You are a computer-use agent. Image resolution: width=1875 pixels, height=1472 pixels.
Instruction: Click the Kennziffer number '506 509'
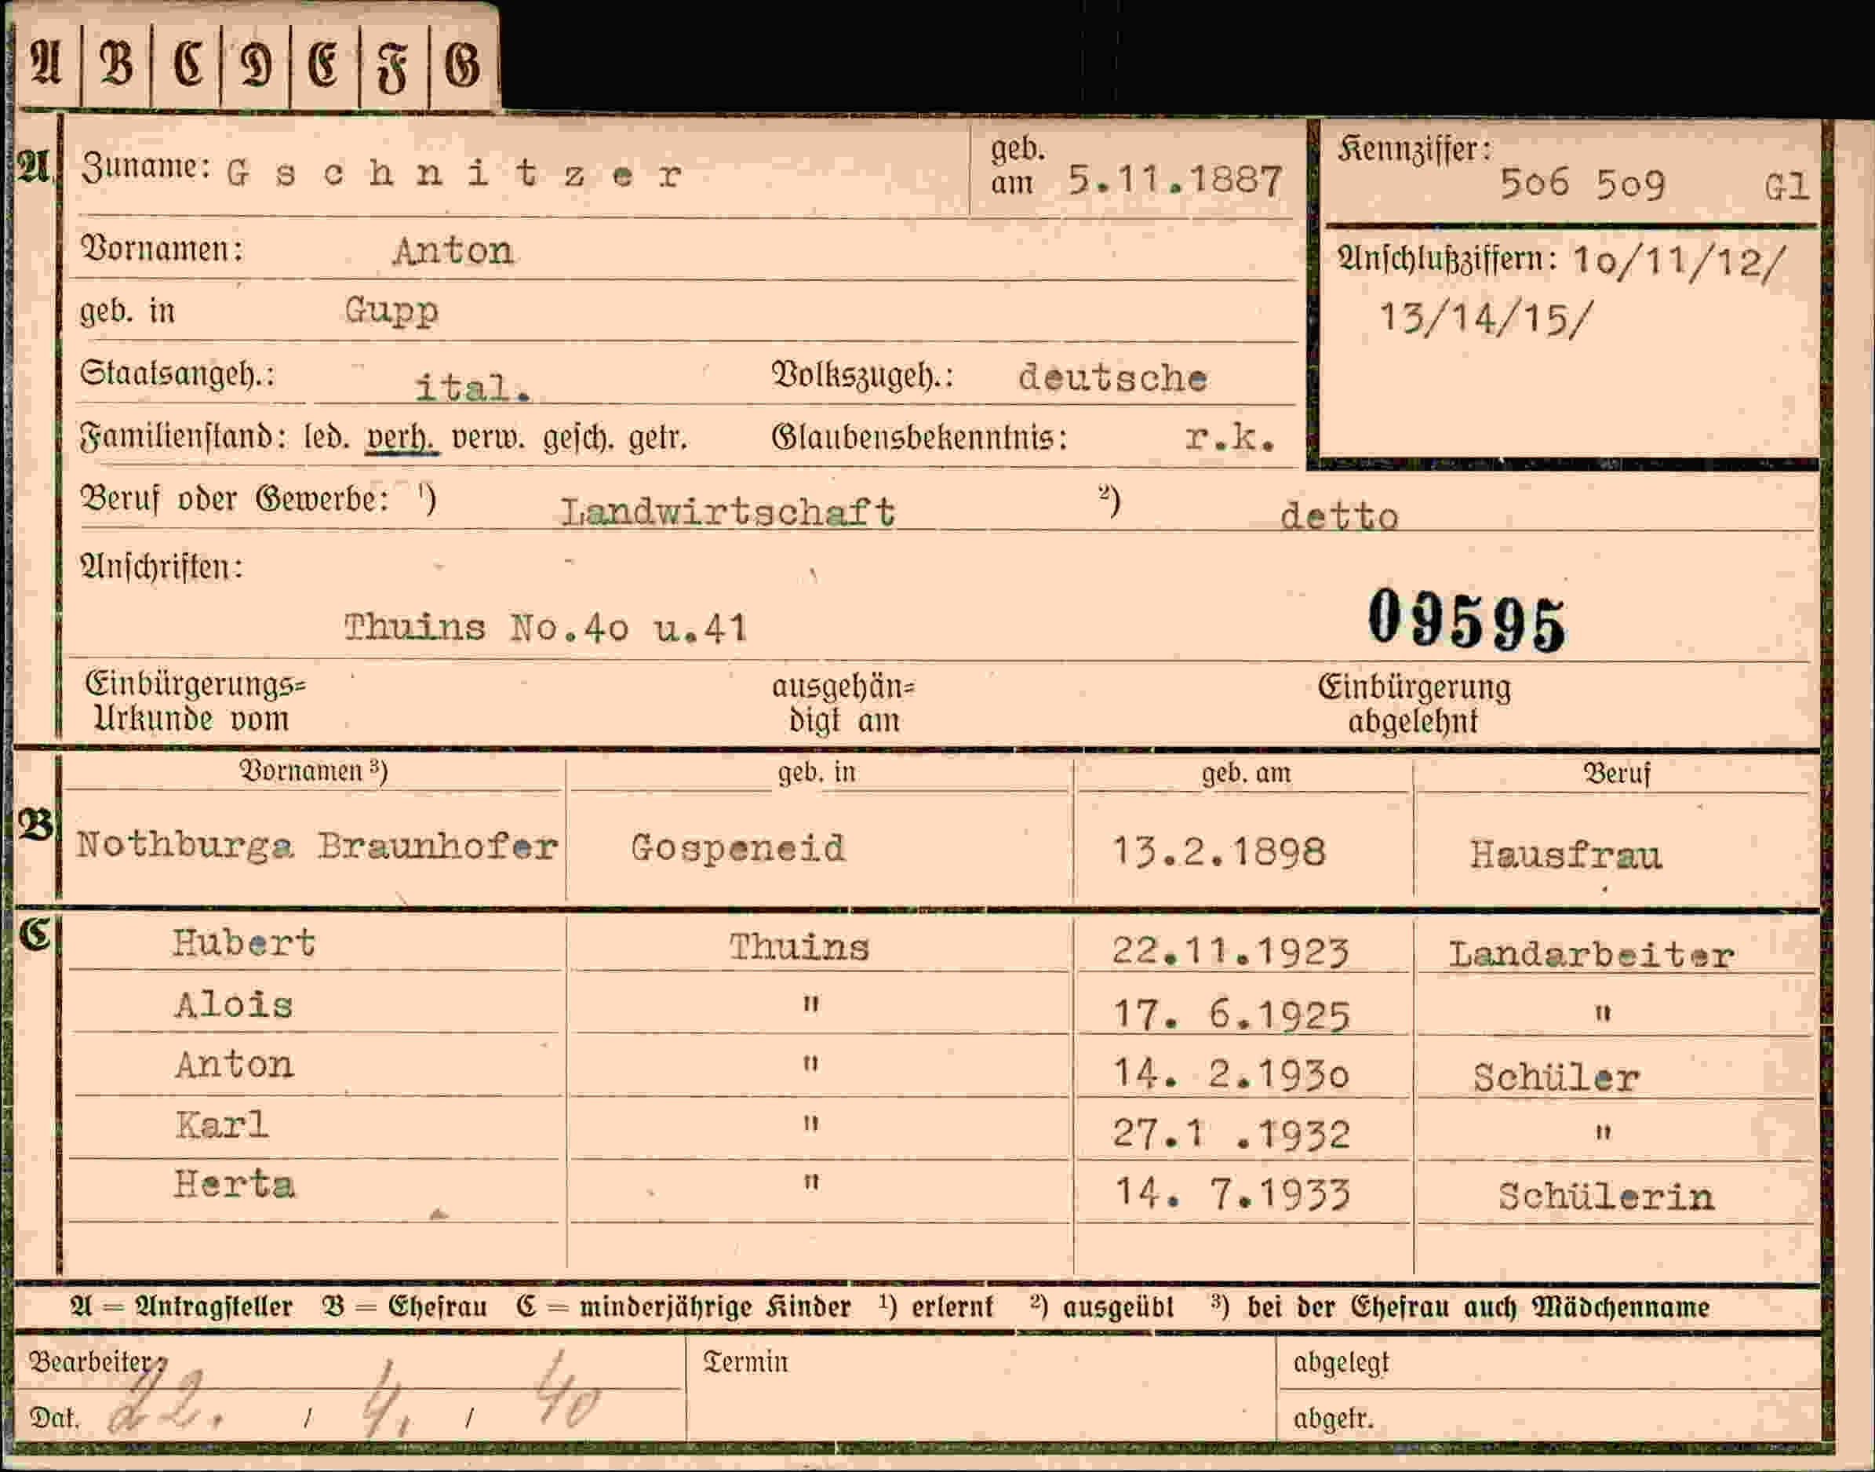point(1583,183)
